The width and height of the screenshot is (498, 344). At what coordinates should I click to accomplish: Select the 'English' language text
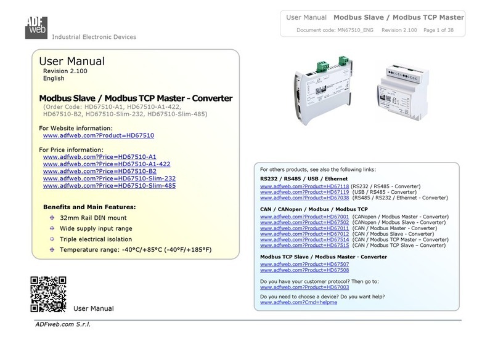[54, 78]
